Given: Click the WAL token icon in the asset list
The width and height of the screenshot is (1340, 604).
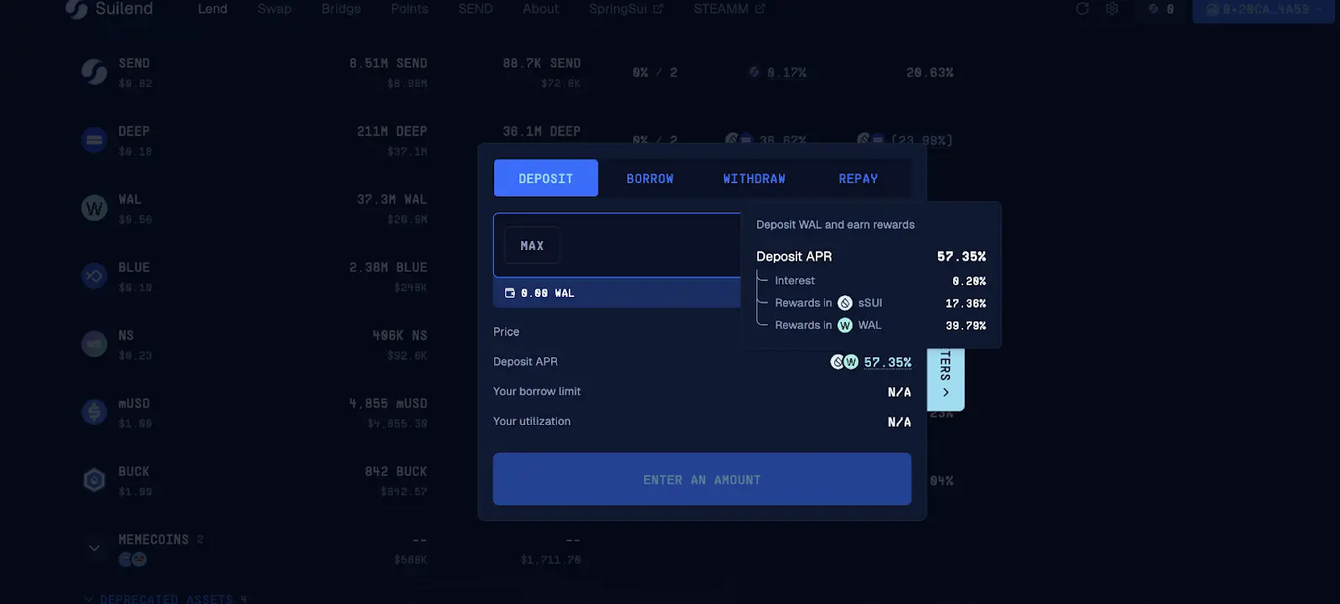Looking at the screenshot, I should [x=94, y=207].
